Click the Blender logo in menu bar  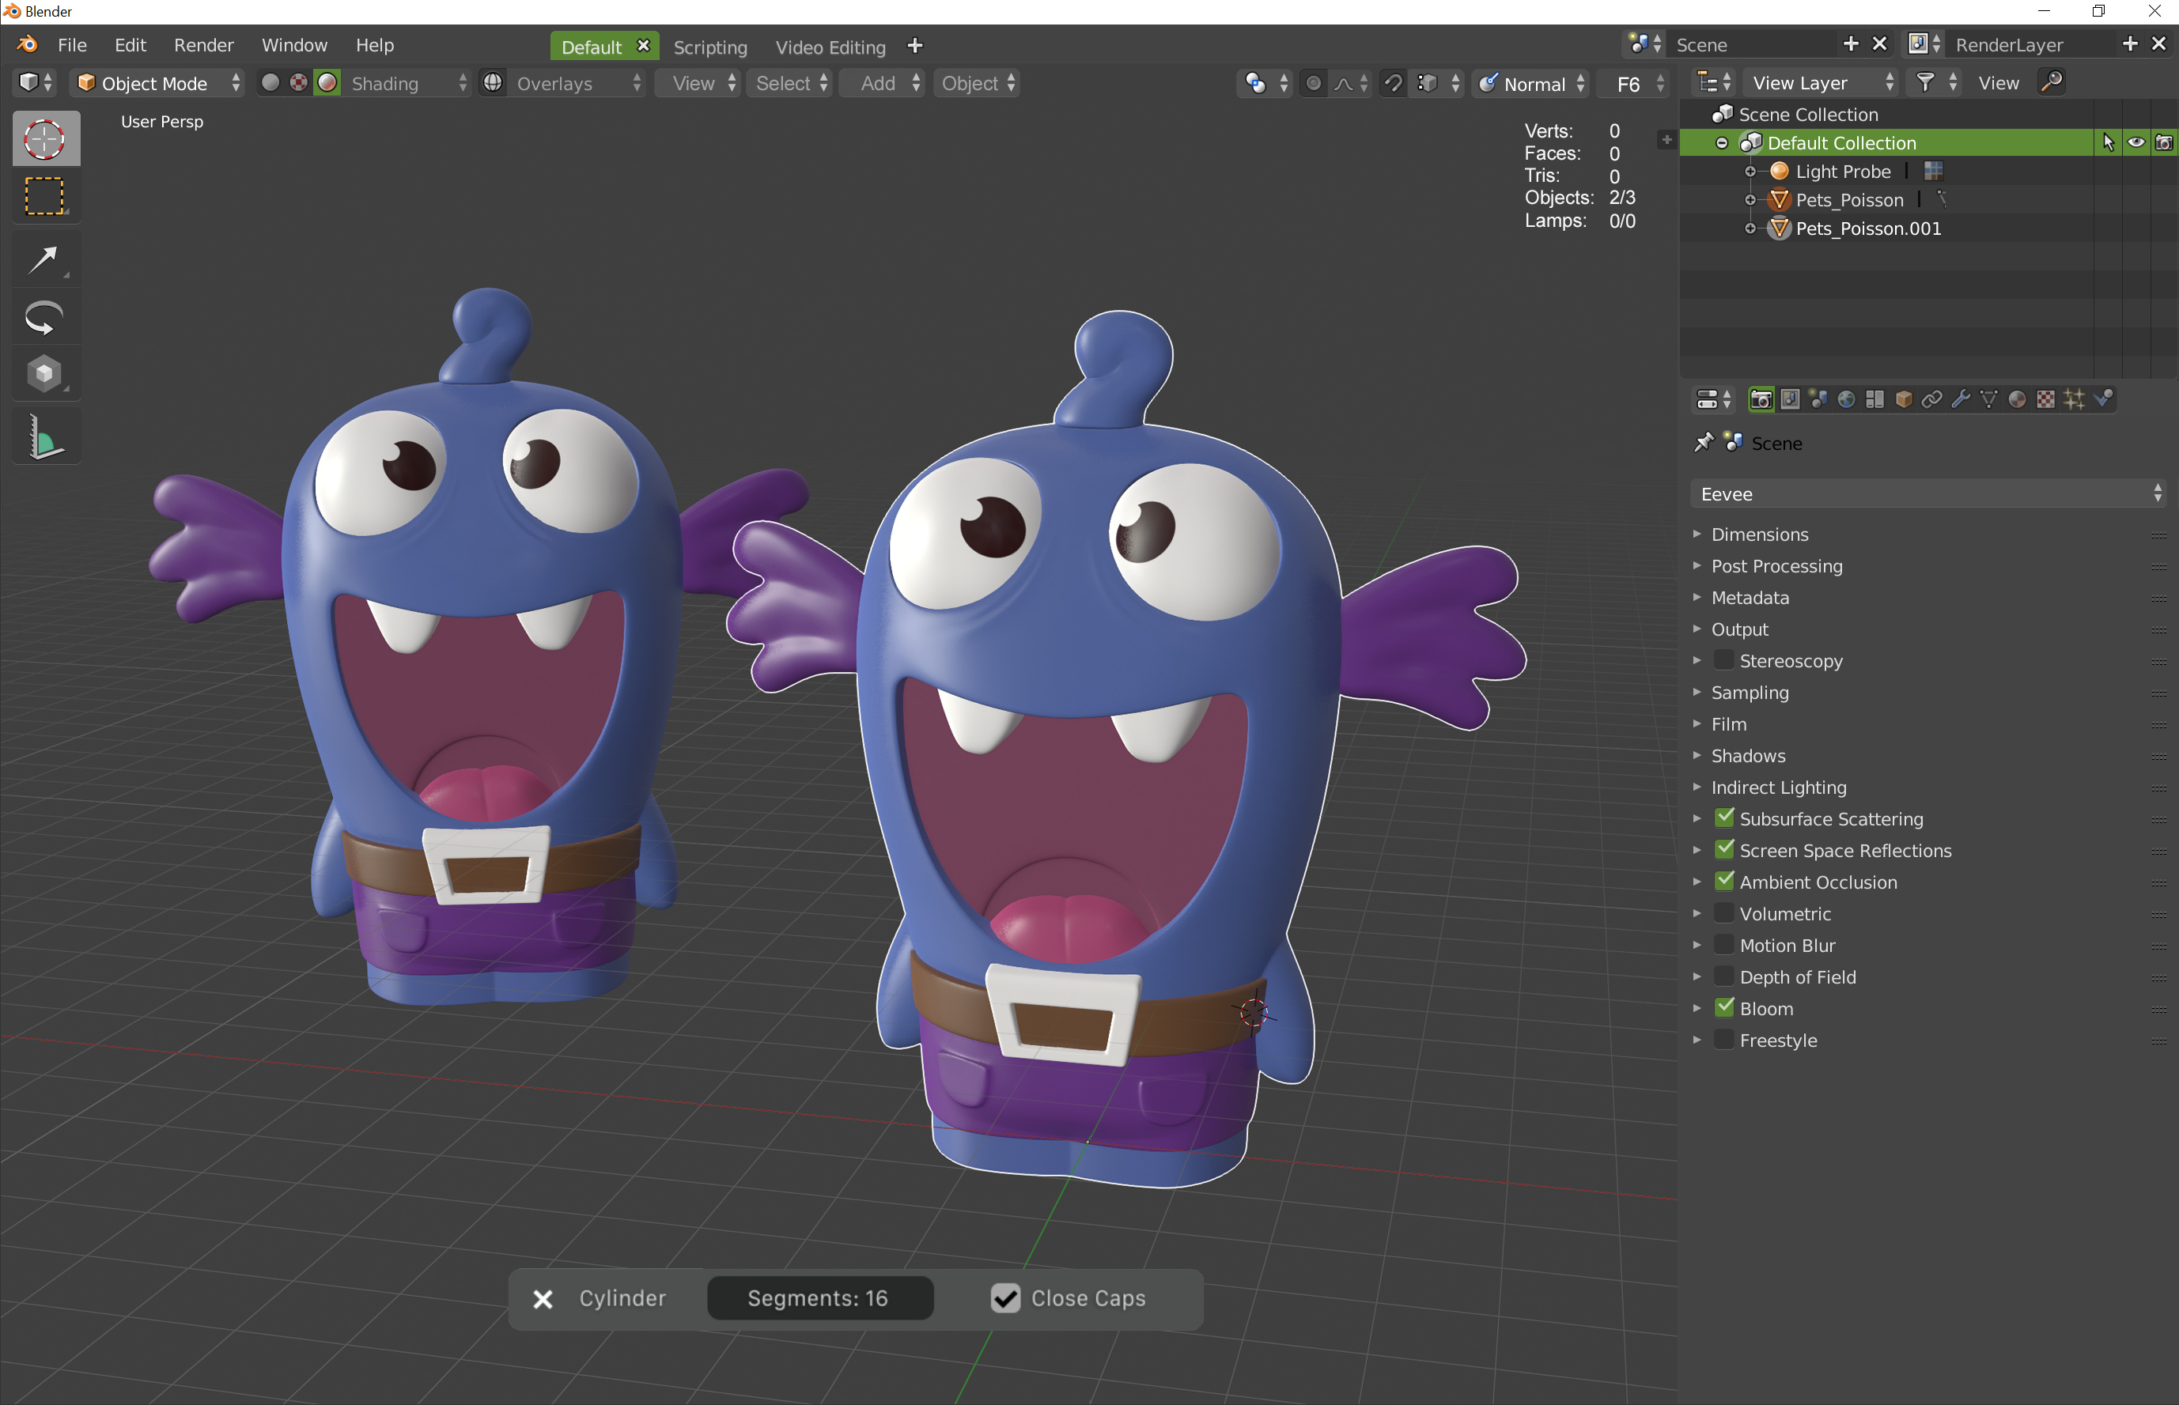pos(28,45)
